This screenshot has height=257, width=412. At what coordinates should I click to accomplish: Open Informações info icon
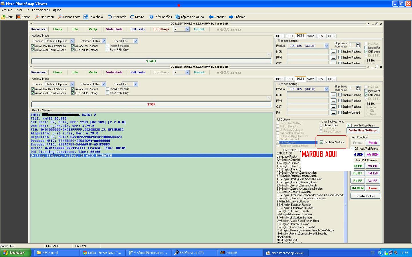[x=151, y=17]
